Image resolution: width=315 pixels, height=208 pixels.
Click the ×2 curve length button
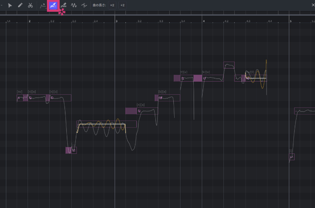112,5
